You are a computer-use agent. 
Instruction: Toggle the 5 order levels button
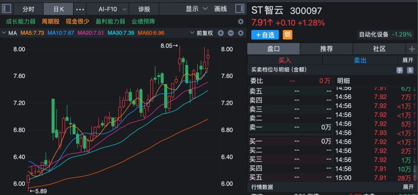click(x=410, y=70)
